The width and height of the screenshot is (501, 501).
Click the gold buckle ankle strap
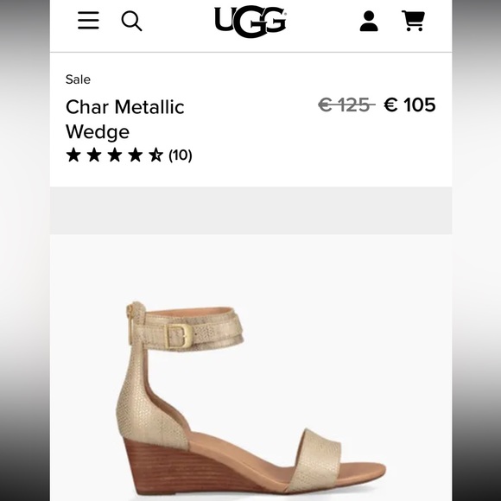tap(187, 330)
